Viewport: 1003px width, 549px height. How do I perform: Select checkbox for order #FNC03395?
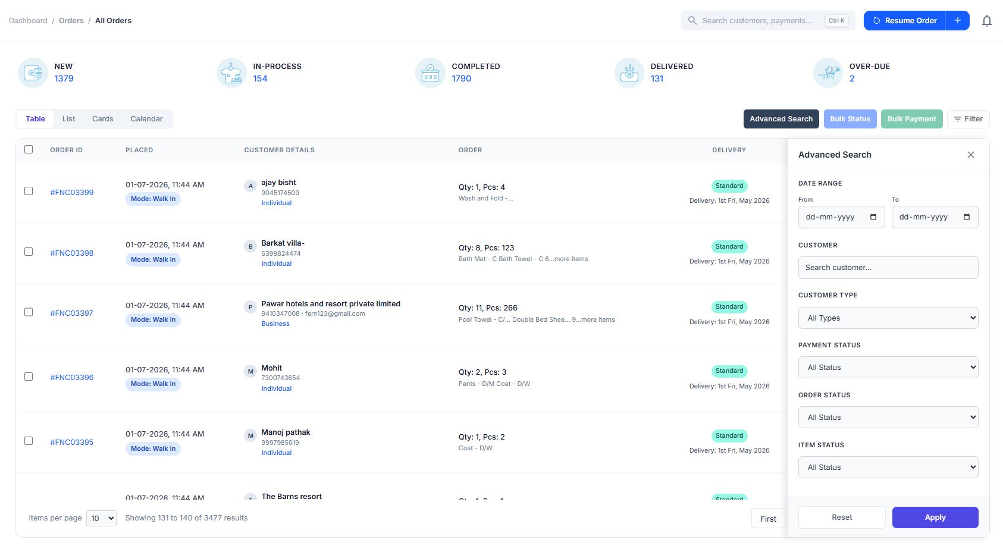[29, 441]
